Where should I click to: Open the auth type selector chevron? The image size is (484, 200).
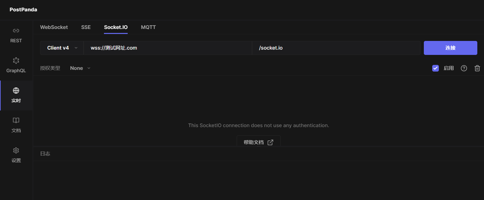coord(89,68)
